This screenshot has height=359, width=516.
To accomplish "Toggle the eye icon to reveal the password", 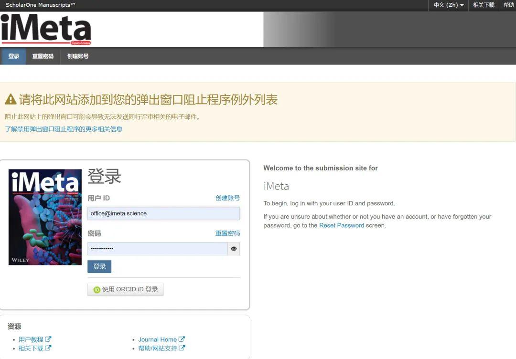I will 234,248.
